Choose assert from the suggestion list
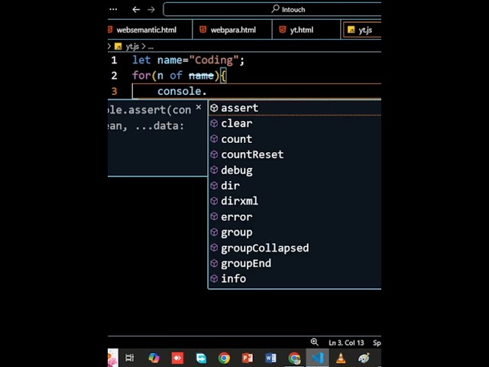489x367 pixels. point(295,108)
